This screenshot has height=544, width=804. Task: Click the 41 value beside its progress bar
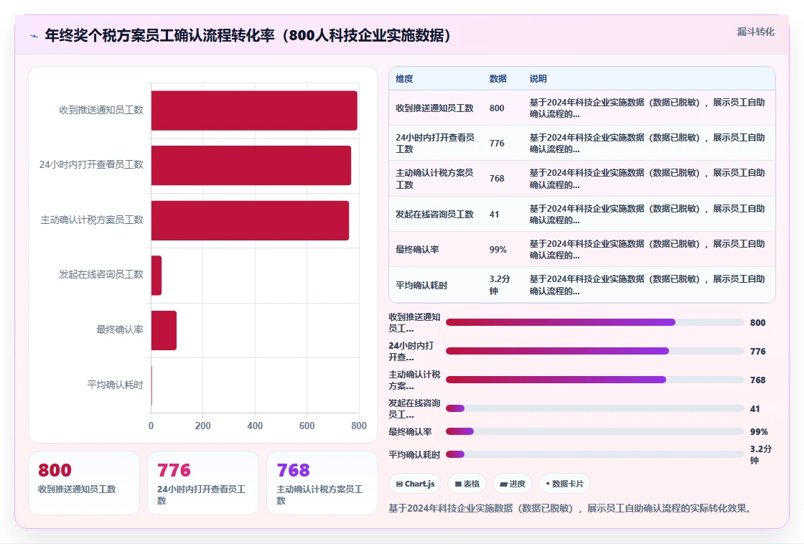[x=754, y=408]
